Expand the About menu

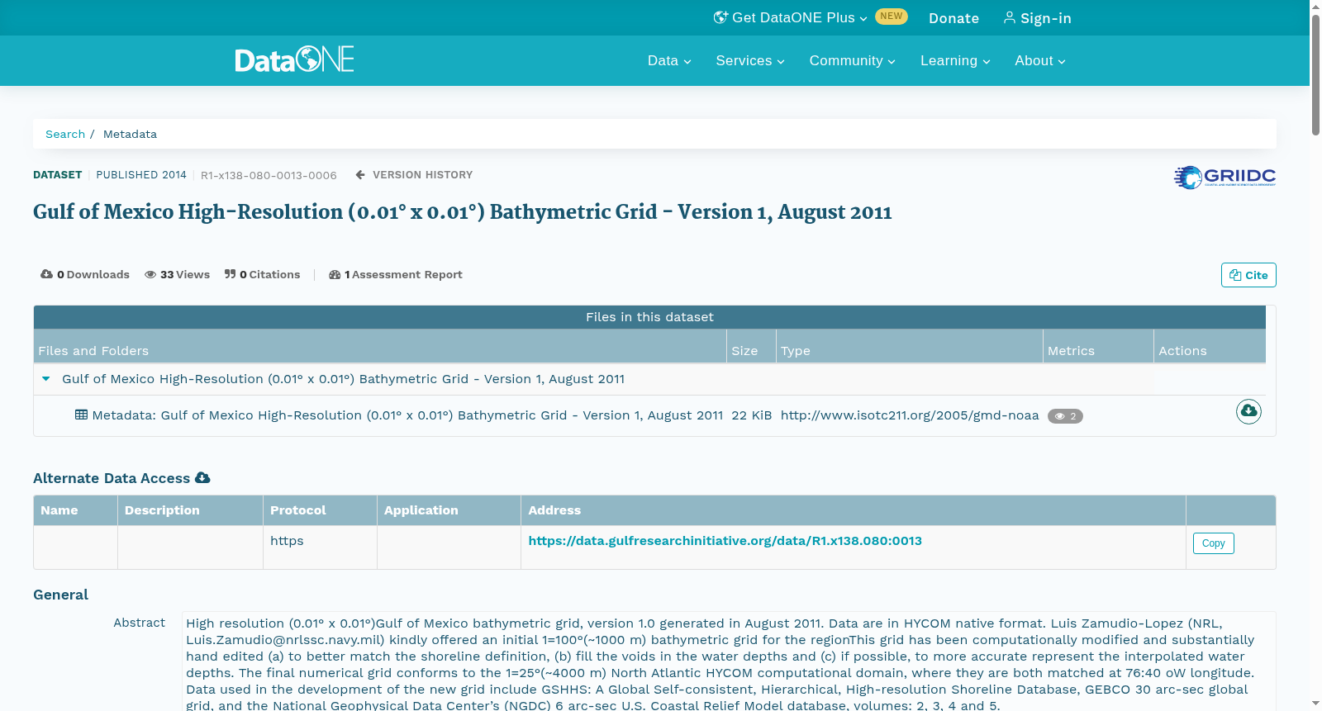[x=1040, y=61]
